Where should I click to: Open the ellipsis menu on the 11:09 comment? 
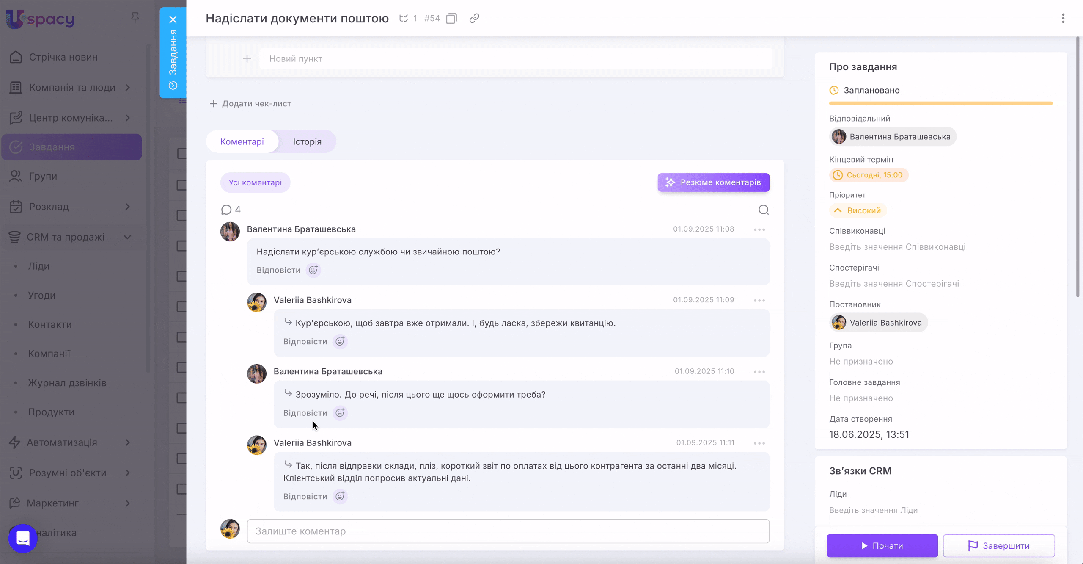759,300
